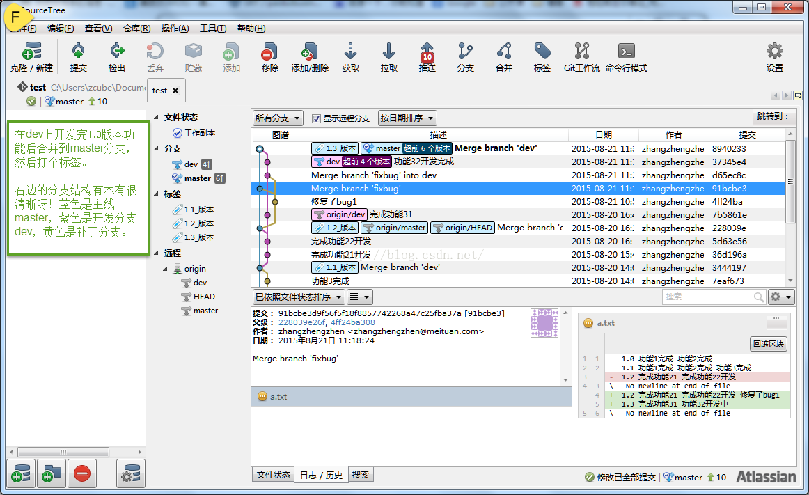
Task: Select local master branch in sidebar
Action: tap(198, 178)
